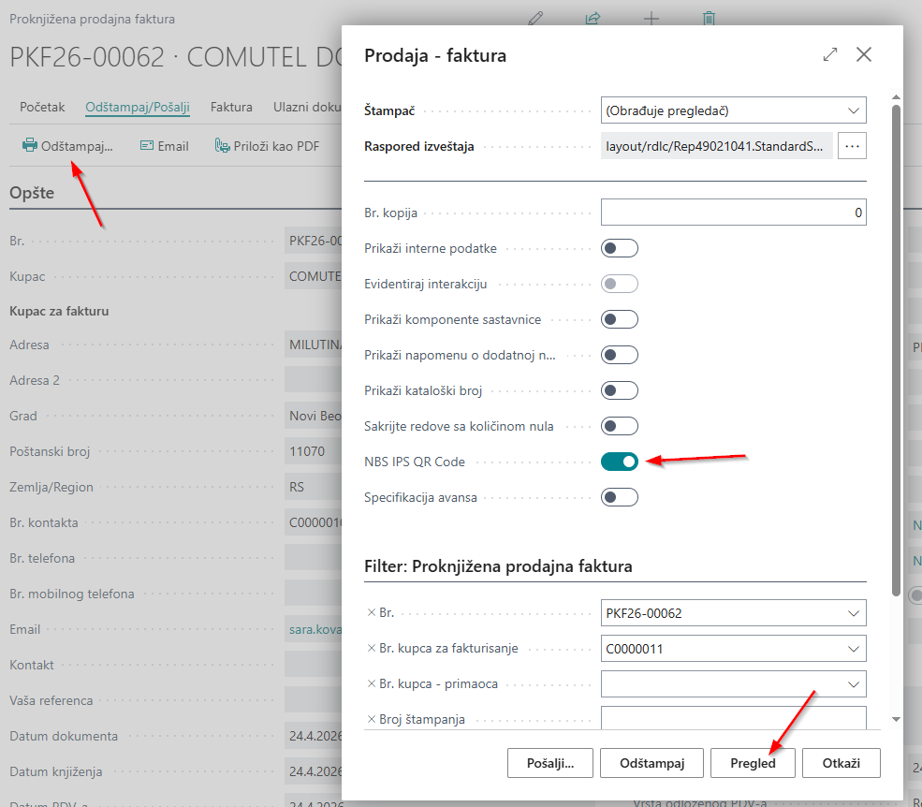Open the Br. filter dropdown PKF26-00062

[x=854, y=613]
